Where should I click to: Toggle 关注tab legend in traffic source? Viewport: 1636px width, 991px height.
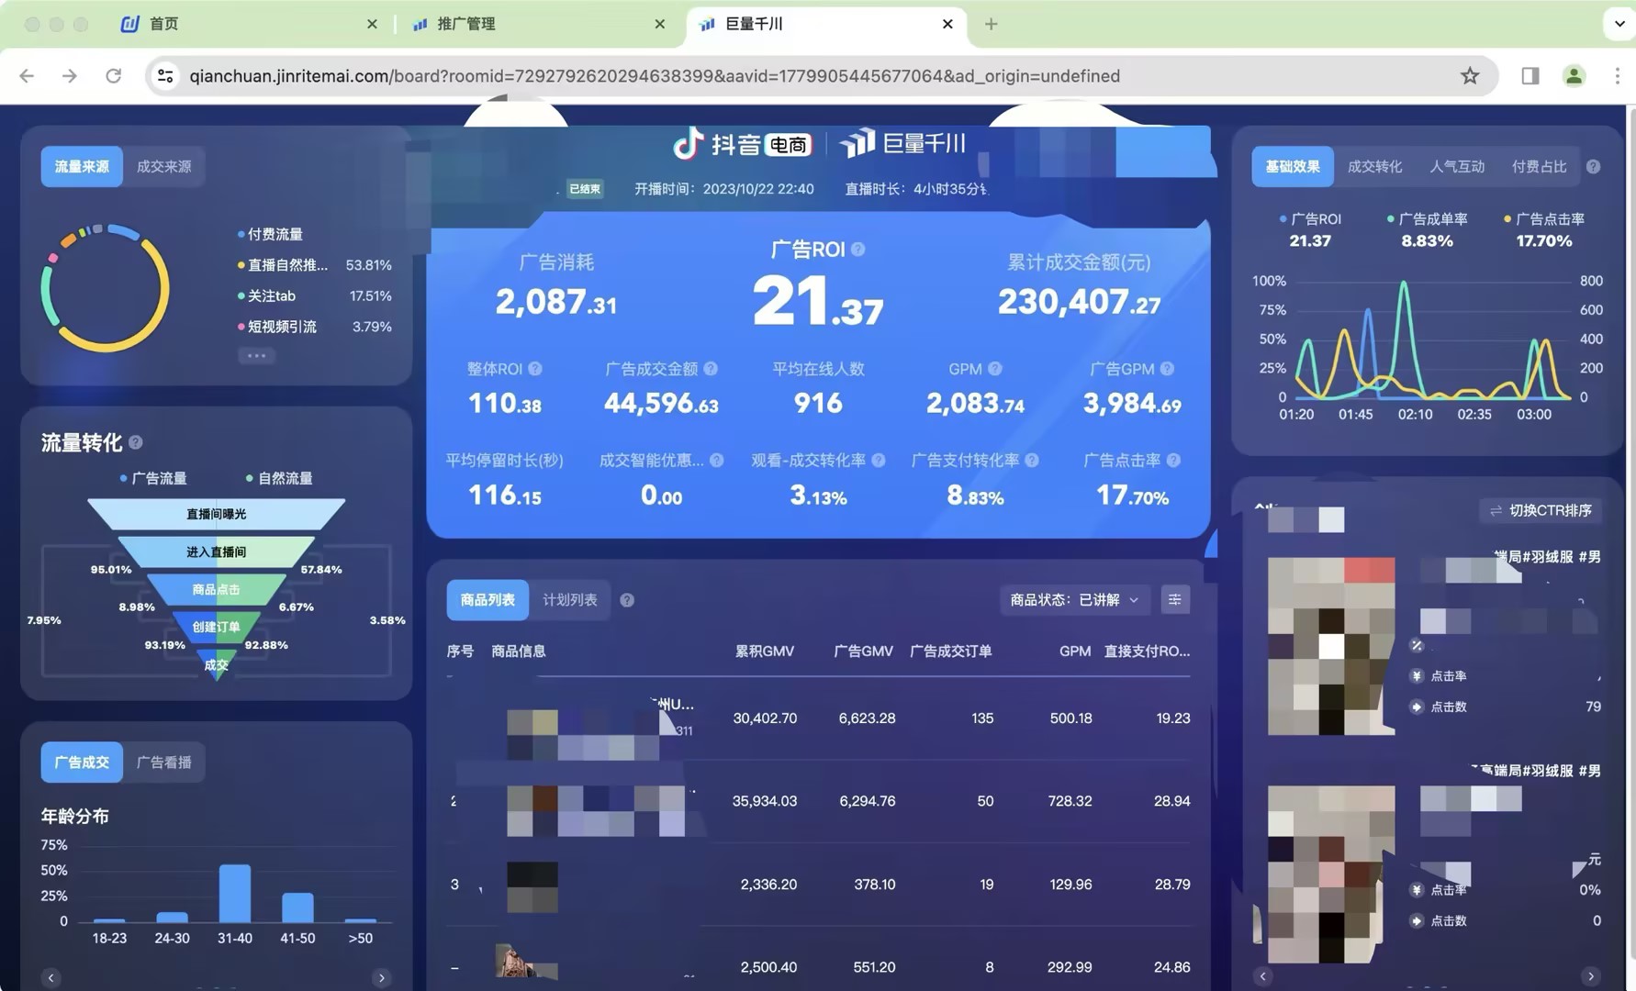[266, 295]
